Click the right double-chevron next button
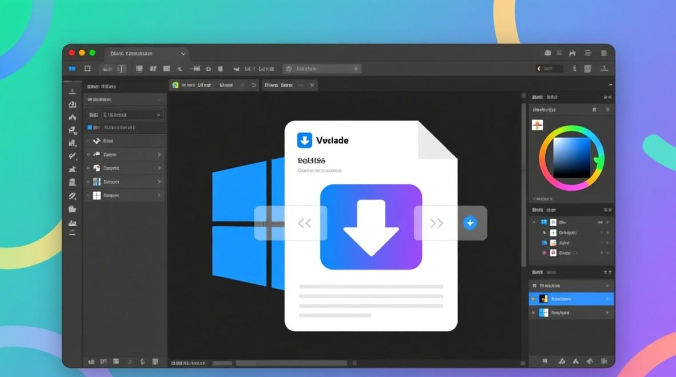The height and width of the screenshot is (377, 676). (x=437, y=223)
